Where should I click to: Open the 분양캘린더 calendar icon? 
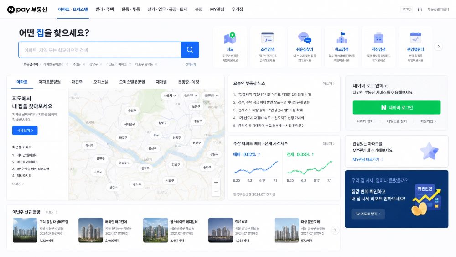click(415, 38)
